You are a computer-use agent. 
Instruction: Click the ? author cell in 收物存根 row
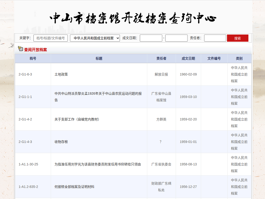pyautogui.click(x=161, y=142)
